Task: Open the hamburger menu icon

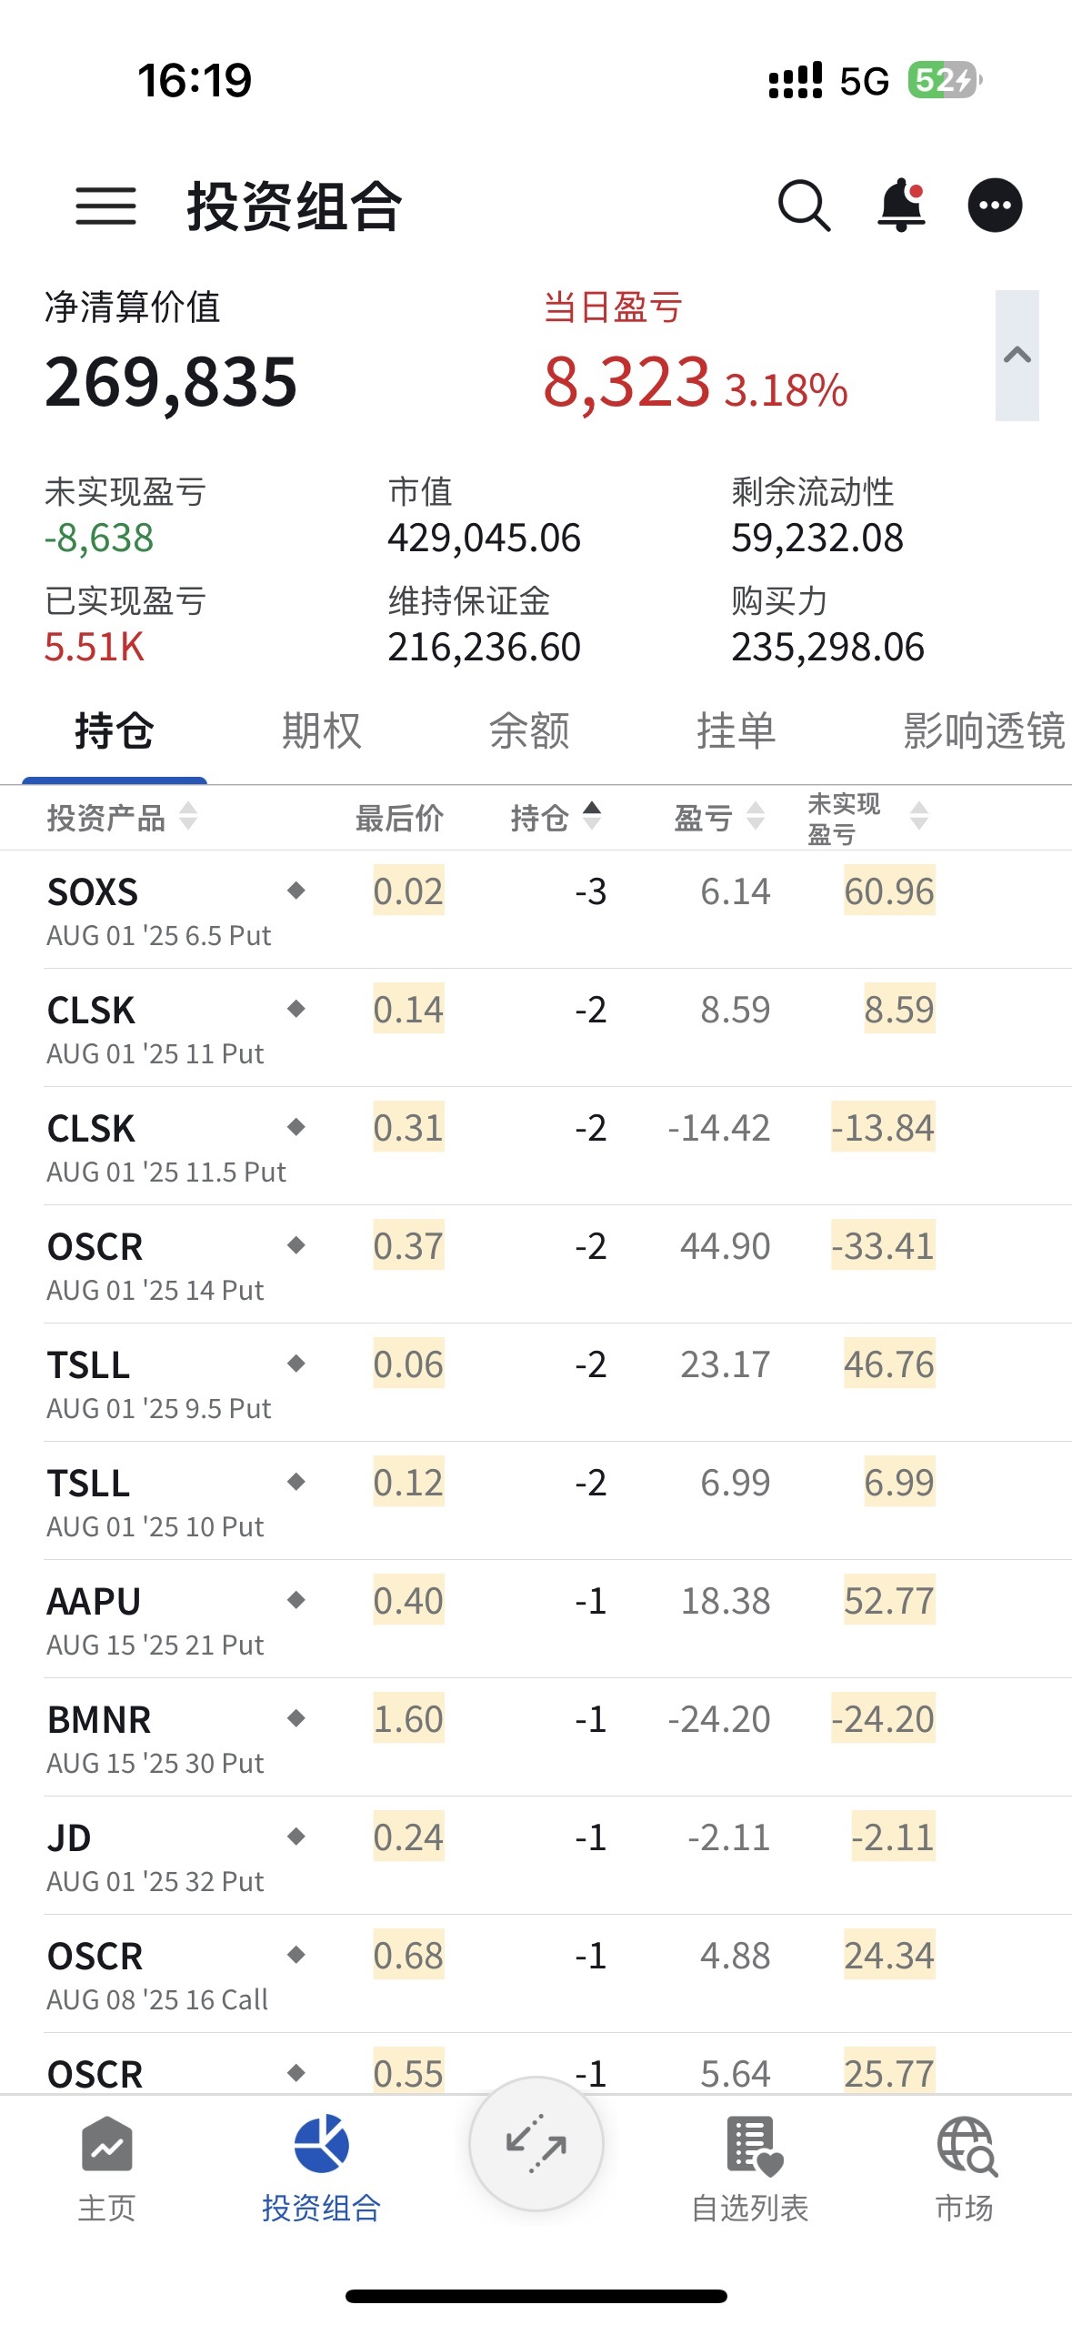Action: click(x=105, y=206)
